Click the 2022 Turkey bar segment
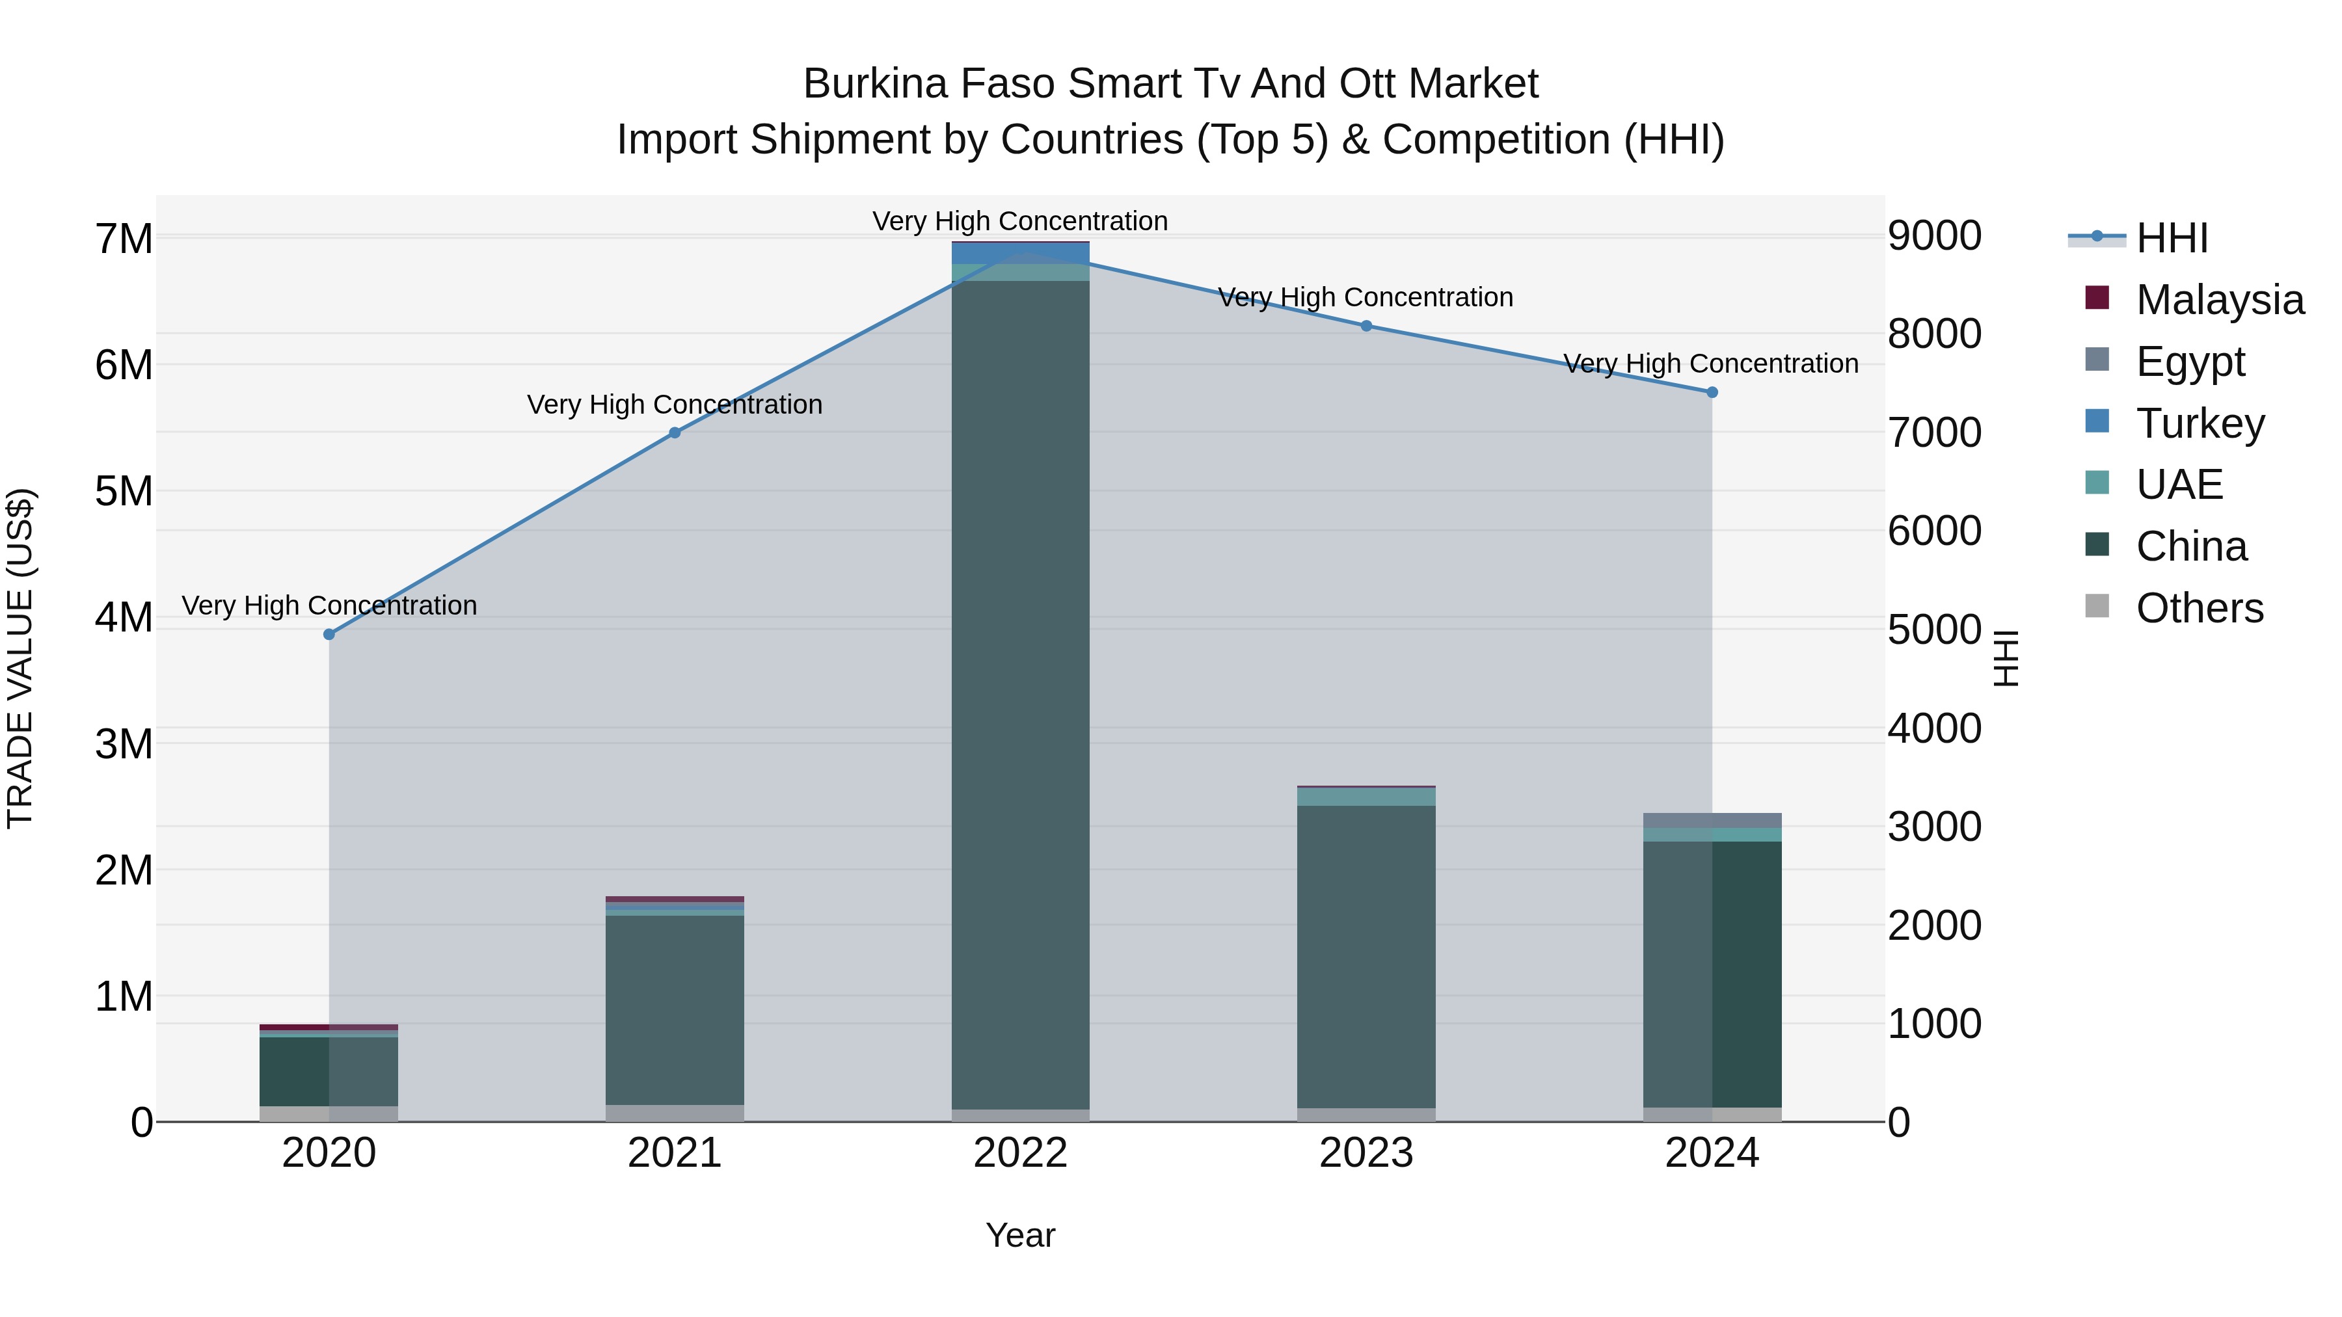The height and width of the screenshot is (1317, 2342). pyautogui.click(x=1020, y=253)
